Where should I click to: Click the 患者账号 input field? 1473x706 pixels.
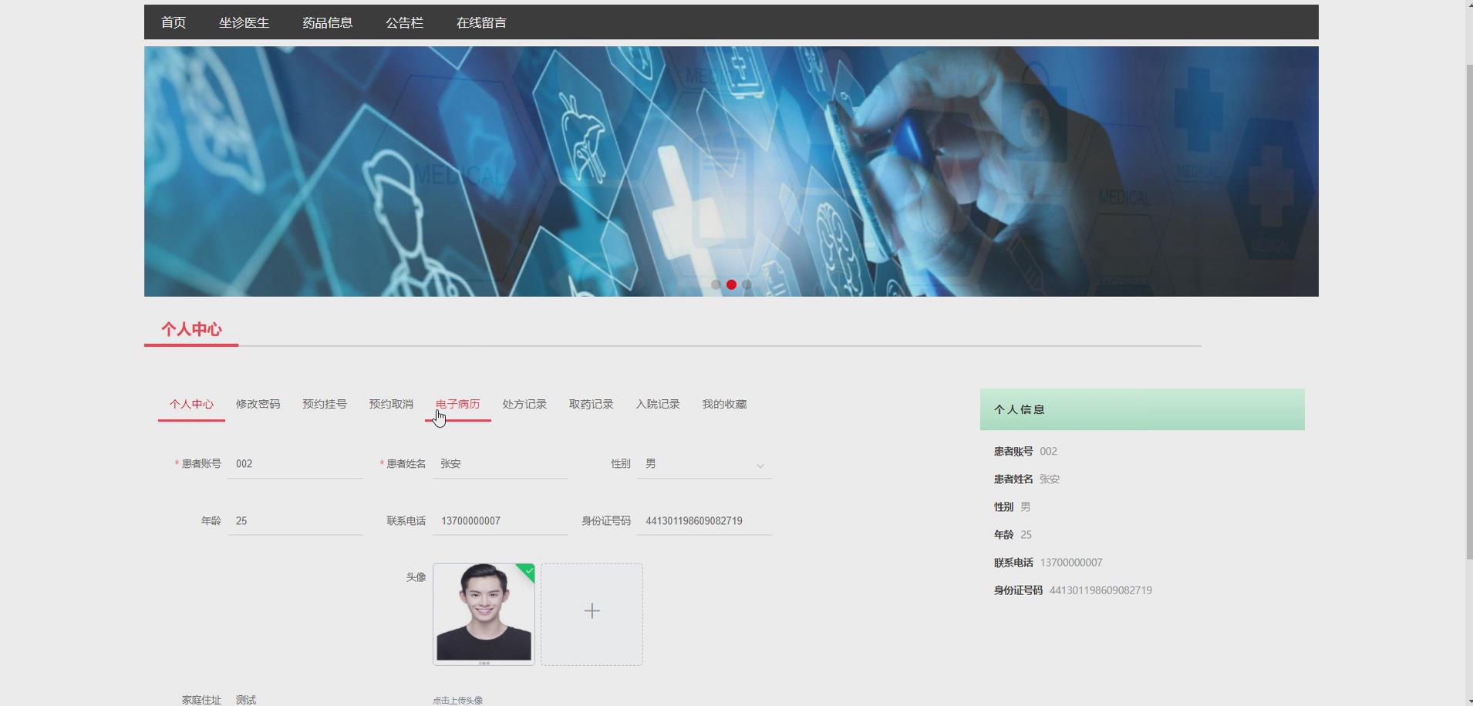pos(295,463)
